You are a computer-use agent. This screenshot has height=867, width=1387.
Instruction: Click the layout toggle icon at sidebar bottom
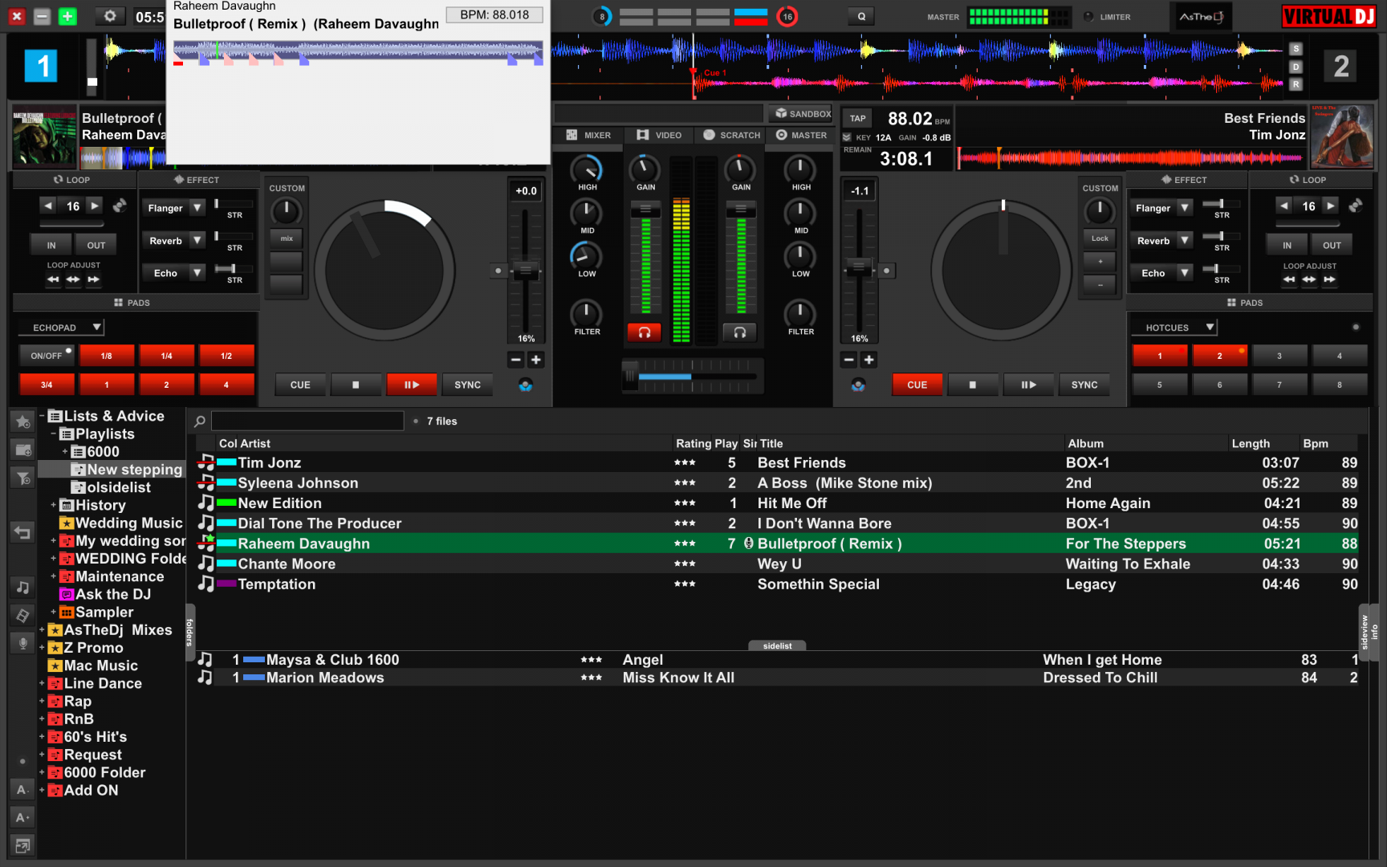(x=22, y=845)
